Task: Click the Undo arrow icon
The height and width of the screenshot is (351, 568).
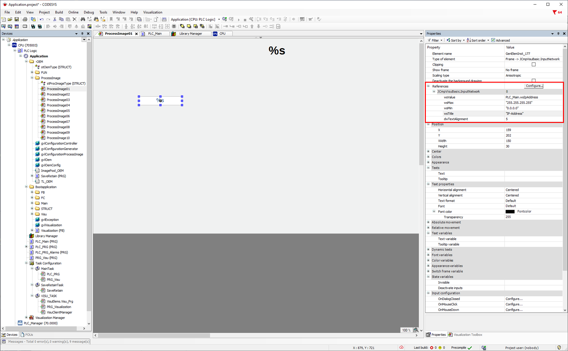Action: pos(42,19)
